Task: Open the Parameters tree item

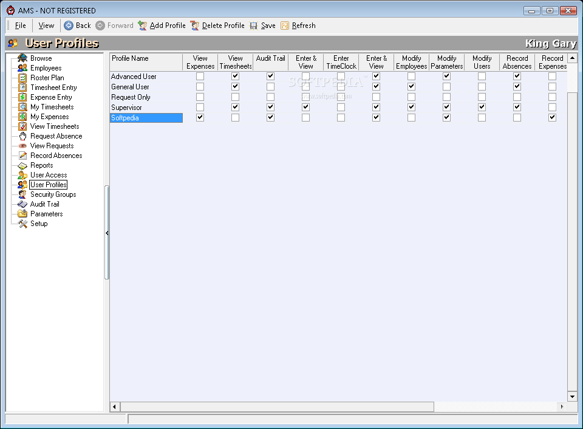Action: tap(47, 213)
